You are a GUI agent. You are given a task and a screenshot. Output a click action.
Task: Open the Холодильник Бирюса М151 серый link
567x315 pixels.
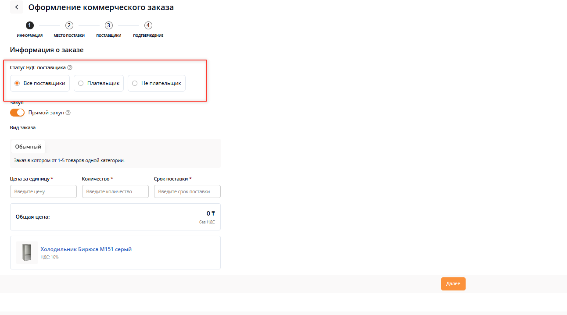86,249
